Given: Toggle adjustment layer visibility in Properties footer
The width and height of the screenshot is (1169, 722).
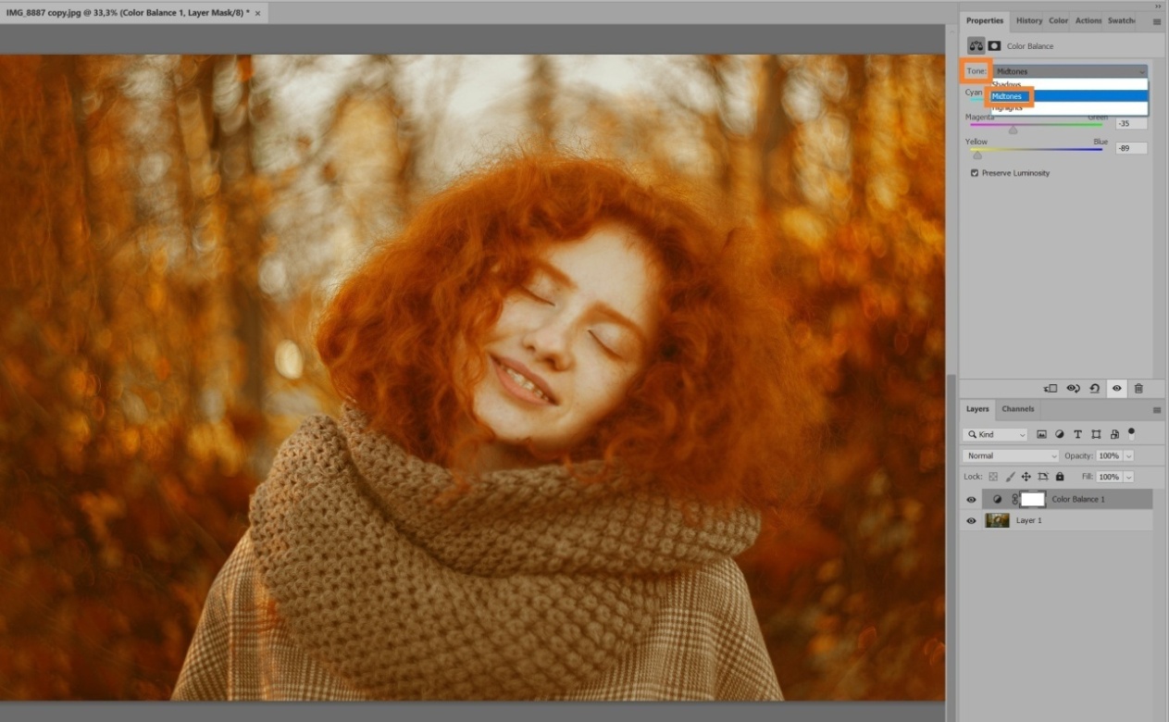Looking at the screenshot, I should (x=1117, y=389).
